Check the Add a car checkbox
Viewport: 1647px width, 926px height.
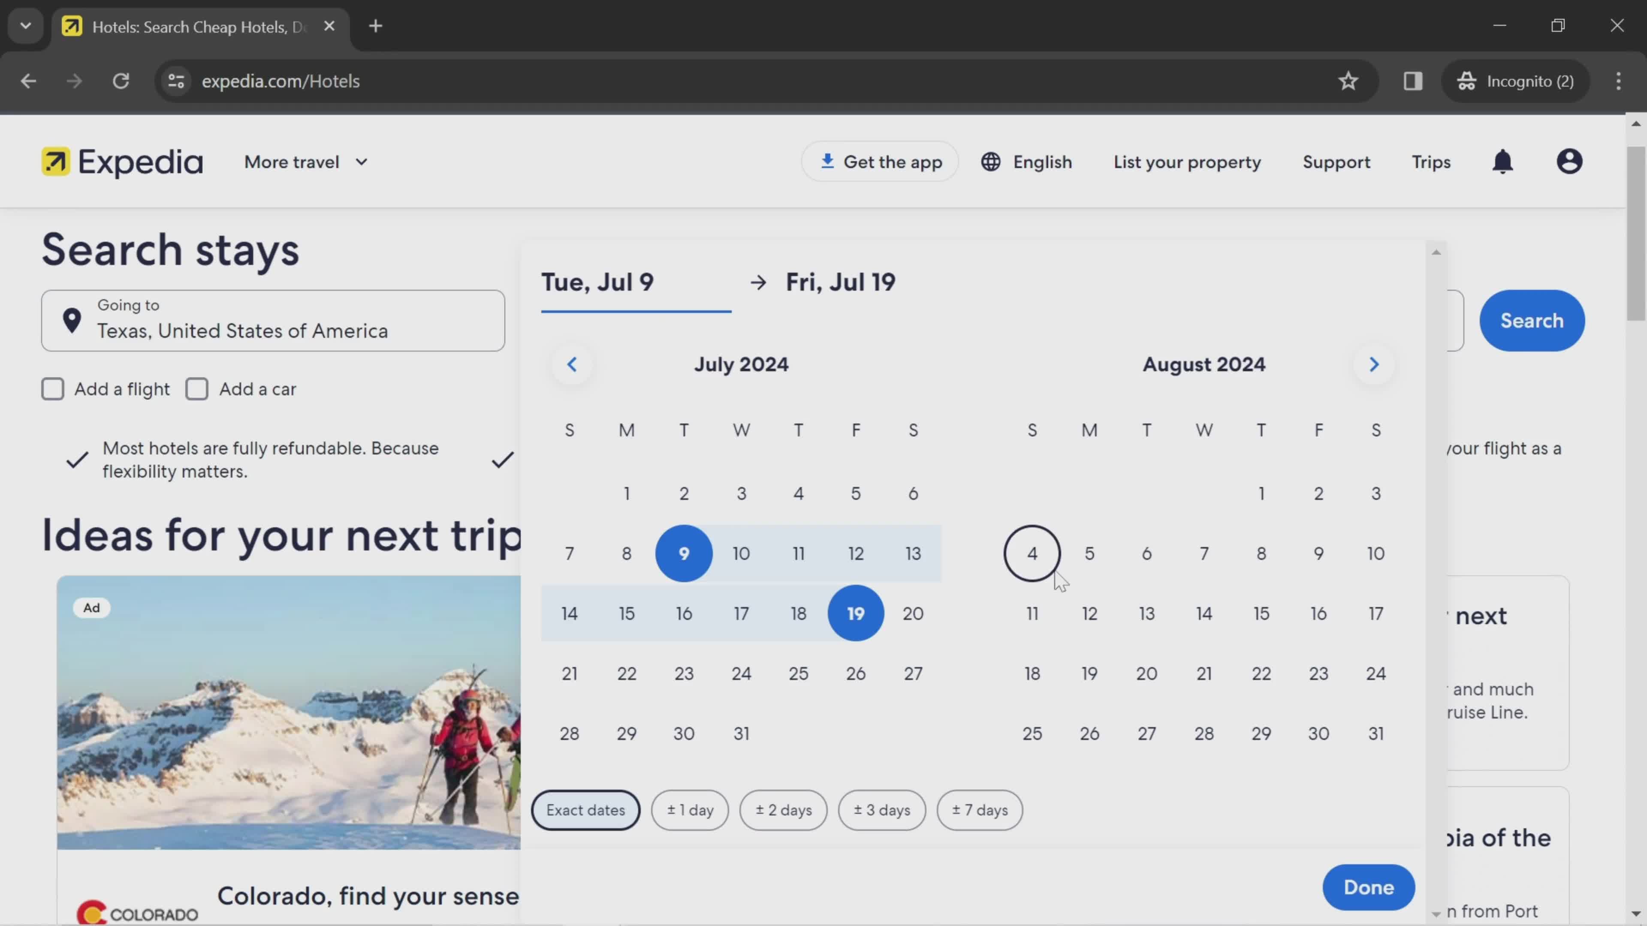tap(197, 389)
